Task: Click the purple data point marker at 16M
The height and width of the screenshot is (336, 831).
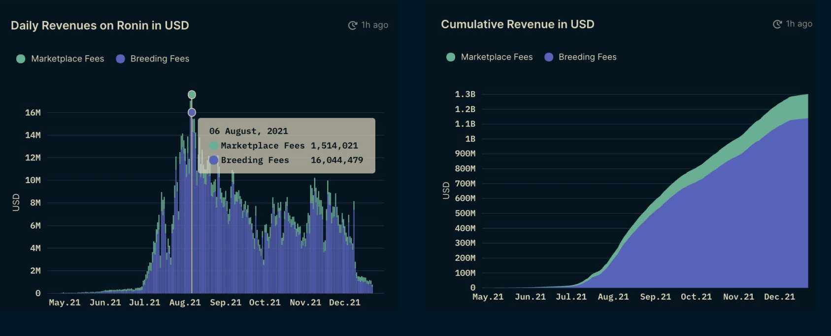Action: [192, 113]
